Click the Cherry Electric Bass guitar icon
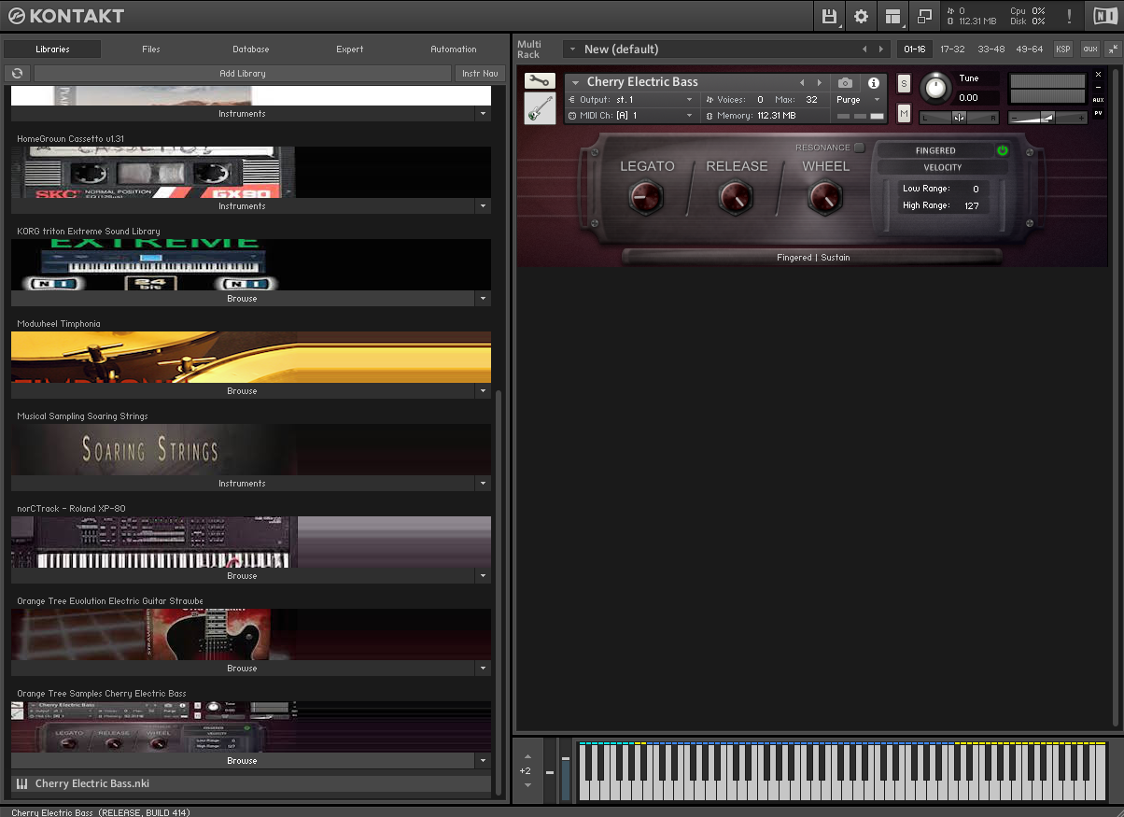Screen dimensions: 1124x817 [x=540, y=108]
